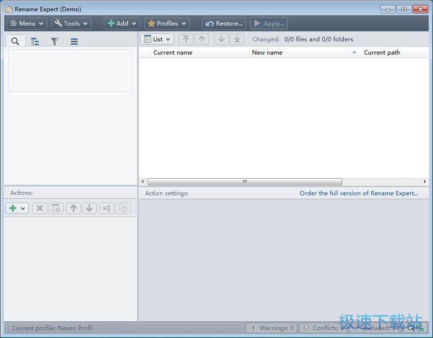The image size is (433, 338).
Task: Click the horizontal scrollbar of file list
Action: click(x=245, y=182)
